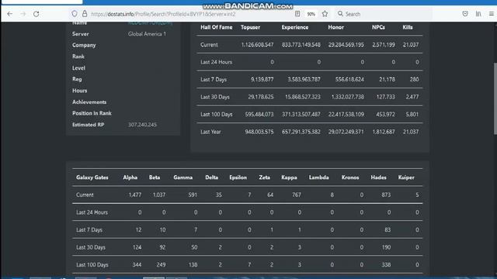Select the Delta gate column header
Screen dimensions: 497x279
tap(211, 177)
